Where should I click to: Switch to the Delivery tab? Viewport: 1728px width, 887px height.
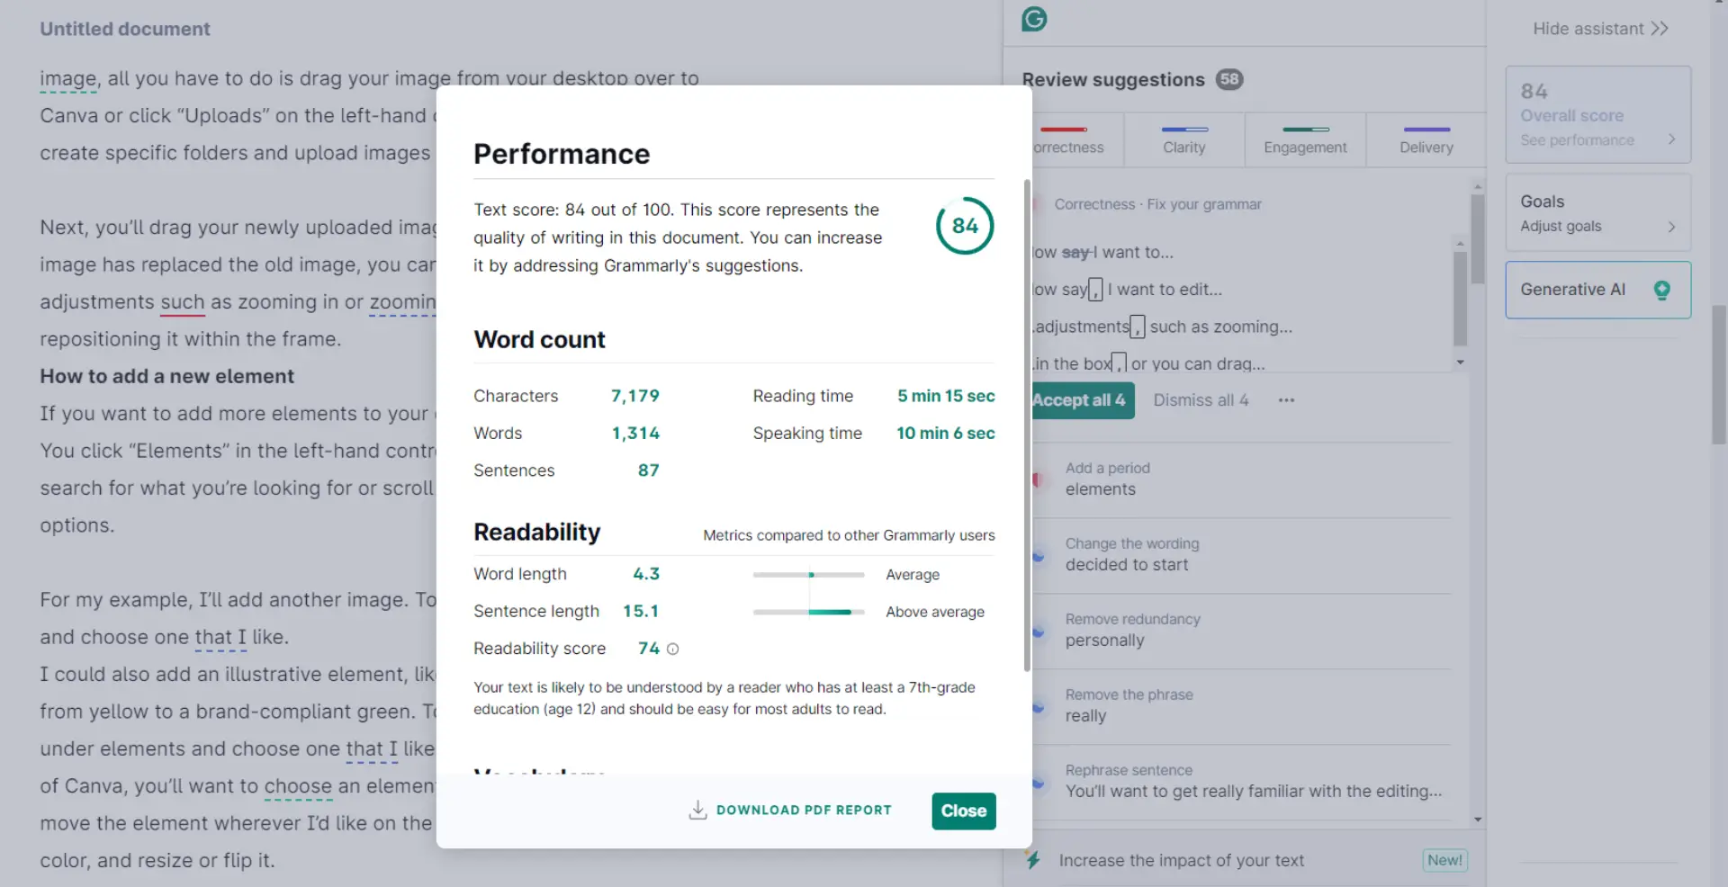point(1426,140)
